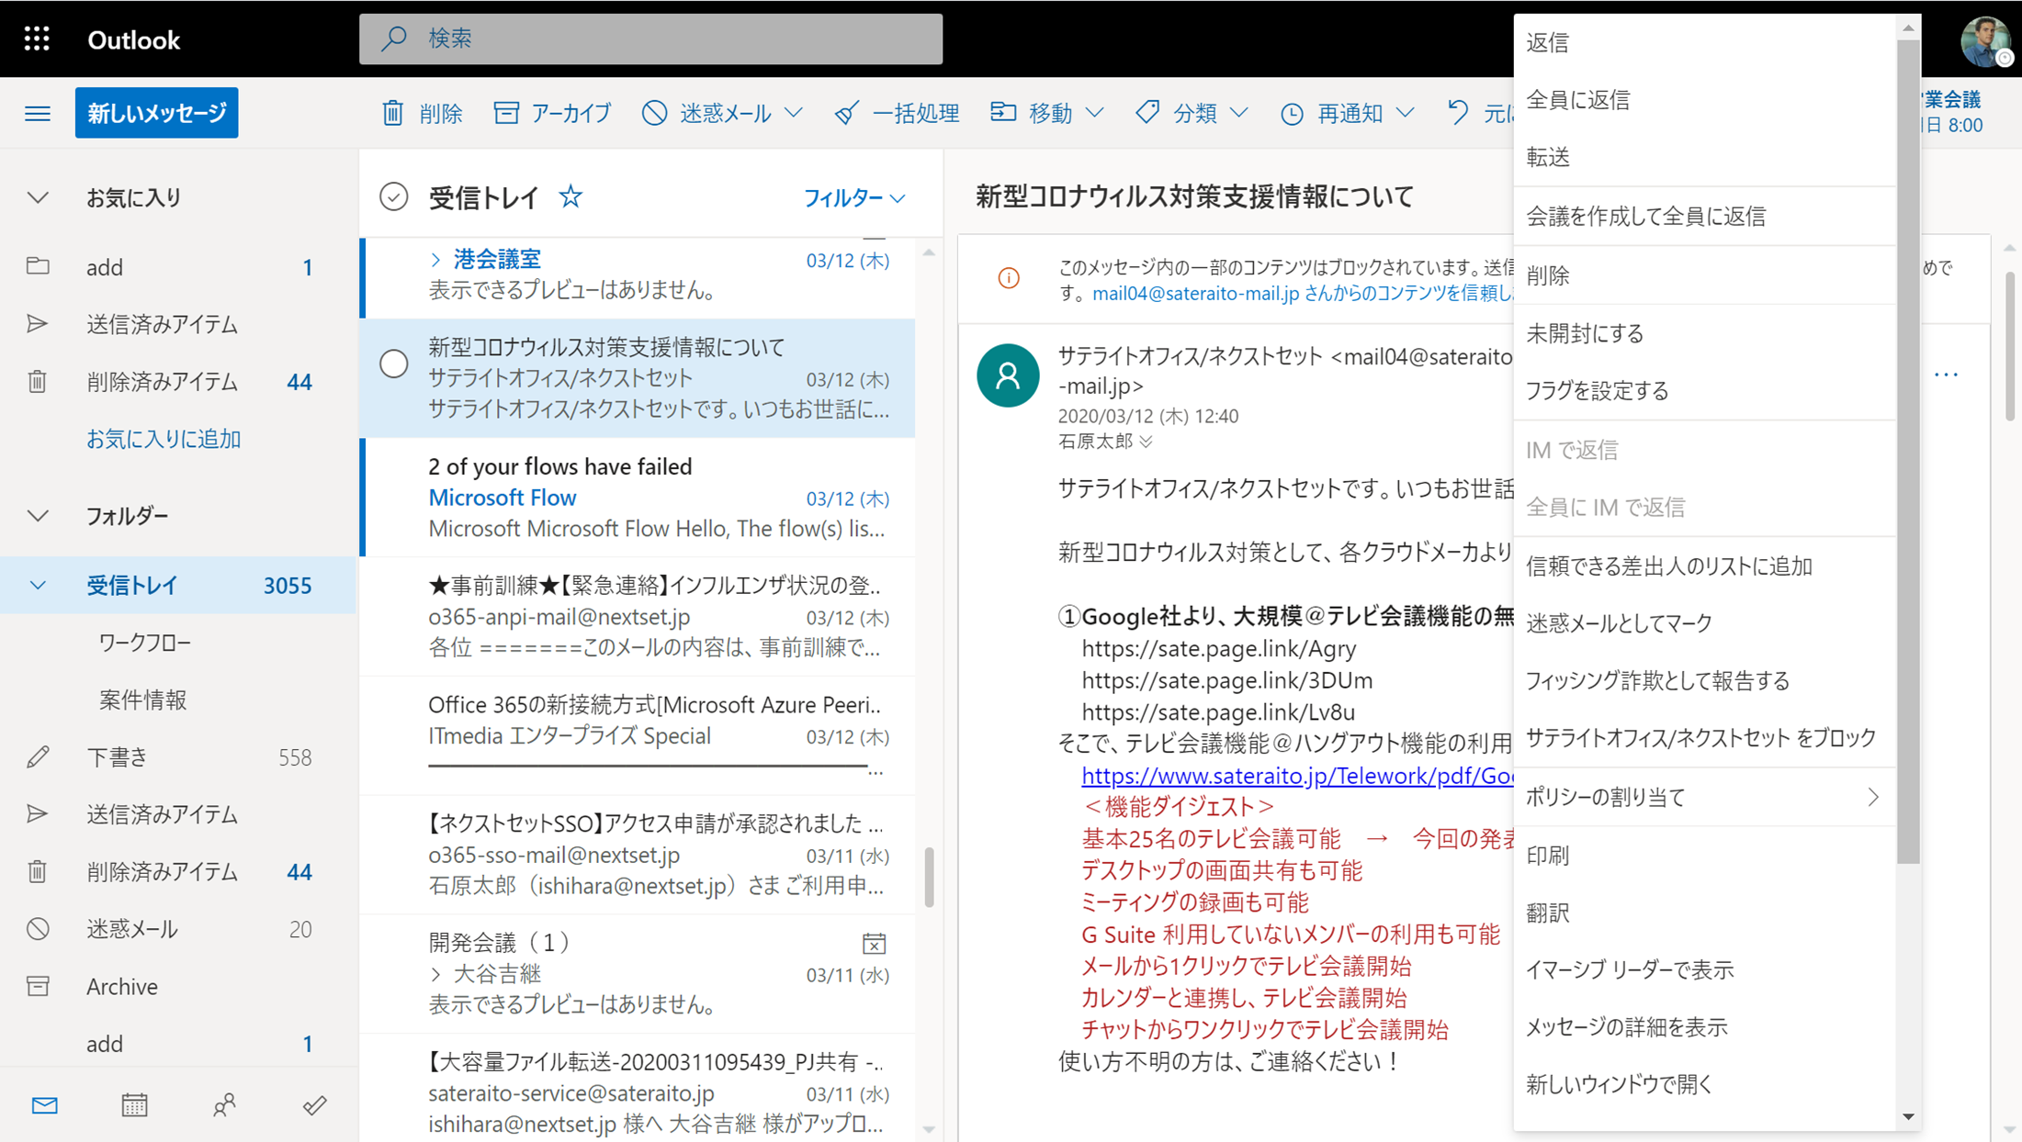
Task: Open the Microsoft Flow failed flows email
Action: tap(638, 498)
